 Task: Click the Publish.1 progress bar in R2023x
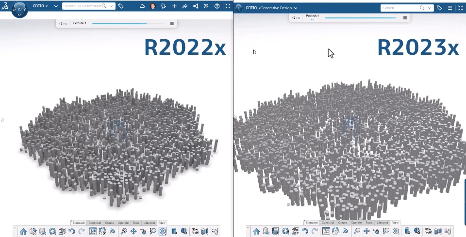point(362,18)
